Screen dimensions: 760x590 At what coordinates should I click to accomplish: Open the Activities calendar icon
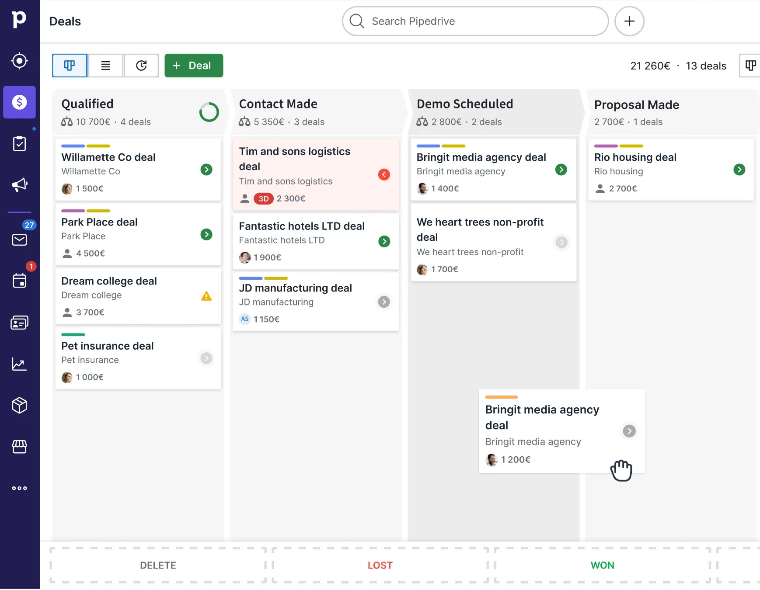click(x=20, y=281)
